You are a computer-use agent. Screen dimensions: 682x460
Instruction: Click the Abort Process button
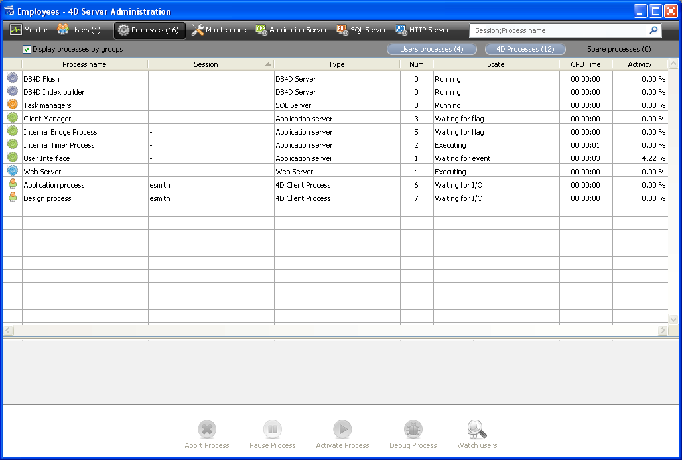pos(207,434)
